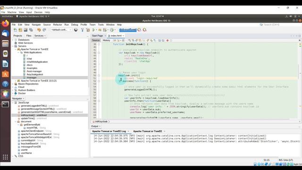The width and height of the screenshot is (302, 170).
Task: Open Ubuntu Software from the dock
Action: click(x=5, y=74)
